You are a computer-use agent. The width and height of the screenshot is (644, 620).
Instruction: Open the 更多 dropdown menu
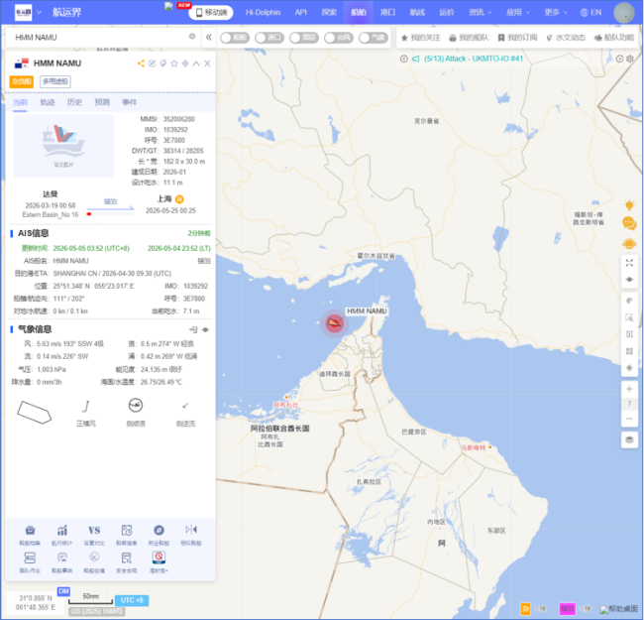click(555, 12)
